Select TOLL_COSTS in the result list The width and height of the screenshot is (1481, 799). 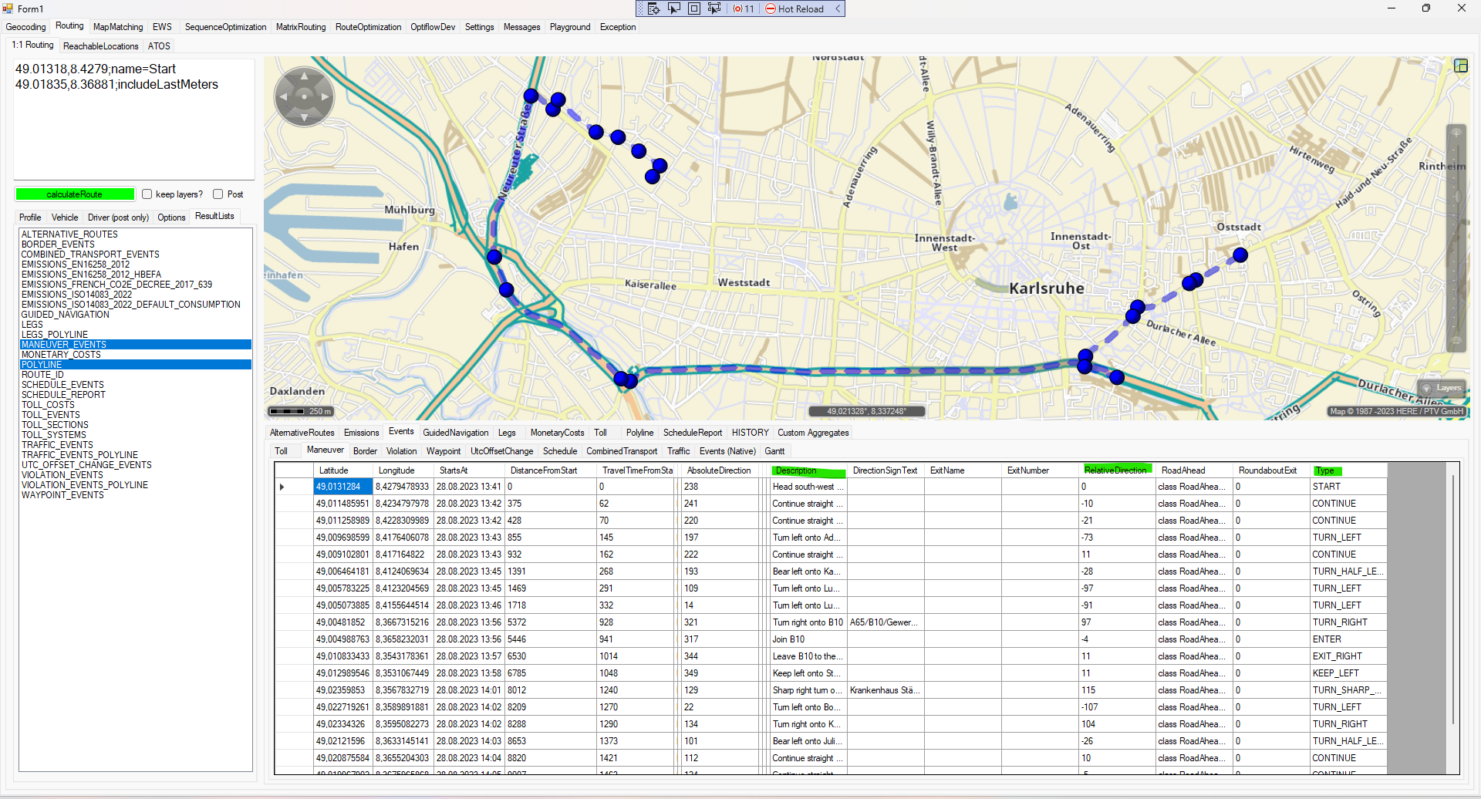pos(48,405)
